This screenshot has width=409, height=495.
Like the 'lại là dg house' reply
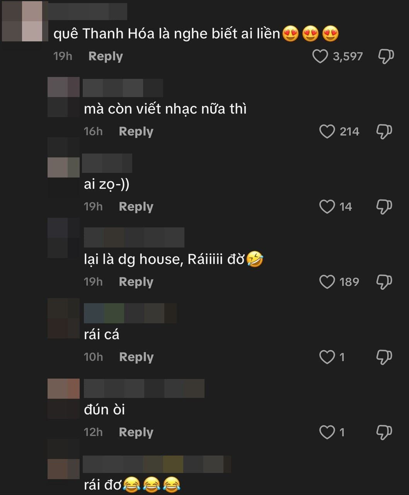327,282
